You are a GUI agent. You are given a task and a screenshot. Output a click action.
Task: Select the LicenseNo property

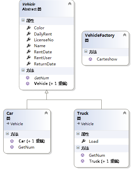pyautogui.click(x=44, y=40)
